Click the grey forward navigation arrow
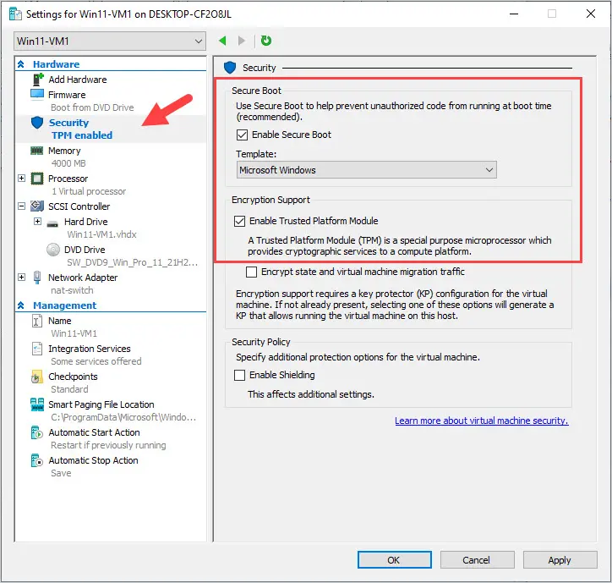 242,41
